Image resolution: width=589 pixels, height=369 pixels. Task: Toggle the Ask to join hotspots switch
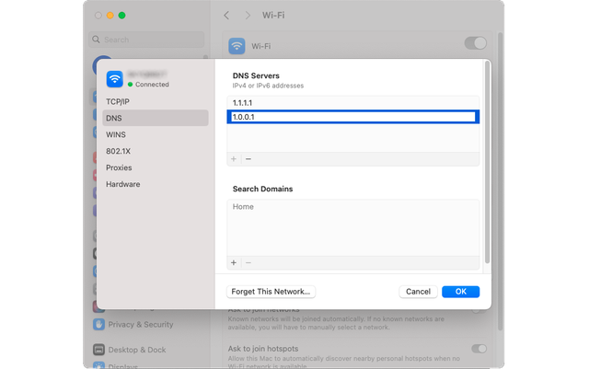[x=479, y=349]
